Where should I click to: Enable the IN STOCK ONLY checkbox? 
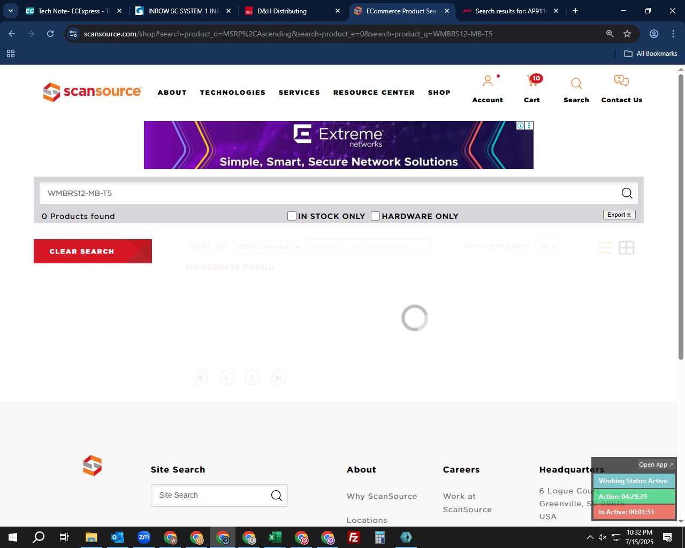pos(292,216)
